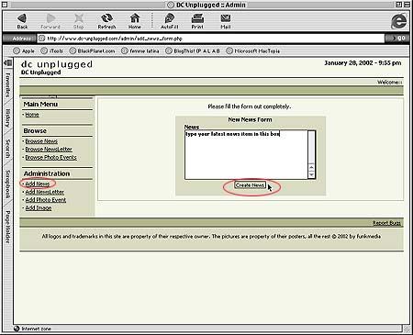Screen dimensions: 413x335
Task: Open the Mail toolbar icon
Action: coord(226,21)
